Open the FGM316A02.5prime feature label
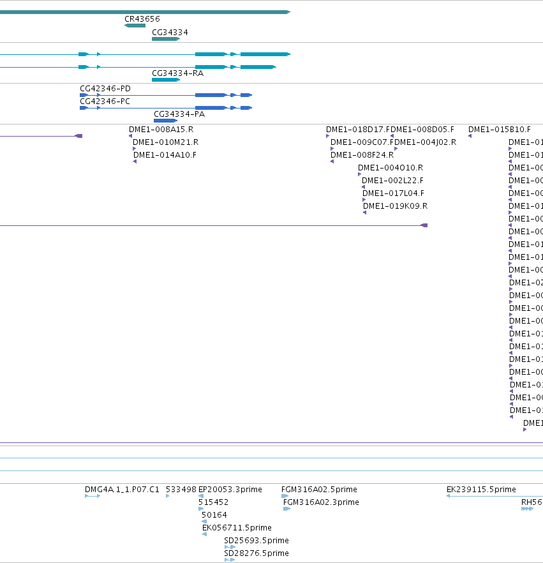This screenshot has width=543, height=563. click(320, 490)
